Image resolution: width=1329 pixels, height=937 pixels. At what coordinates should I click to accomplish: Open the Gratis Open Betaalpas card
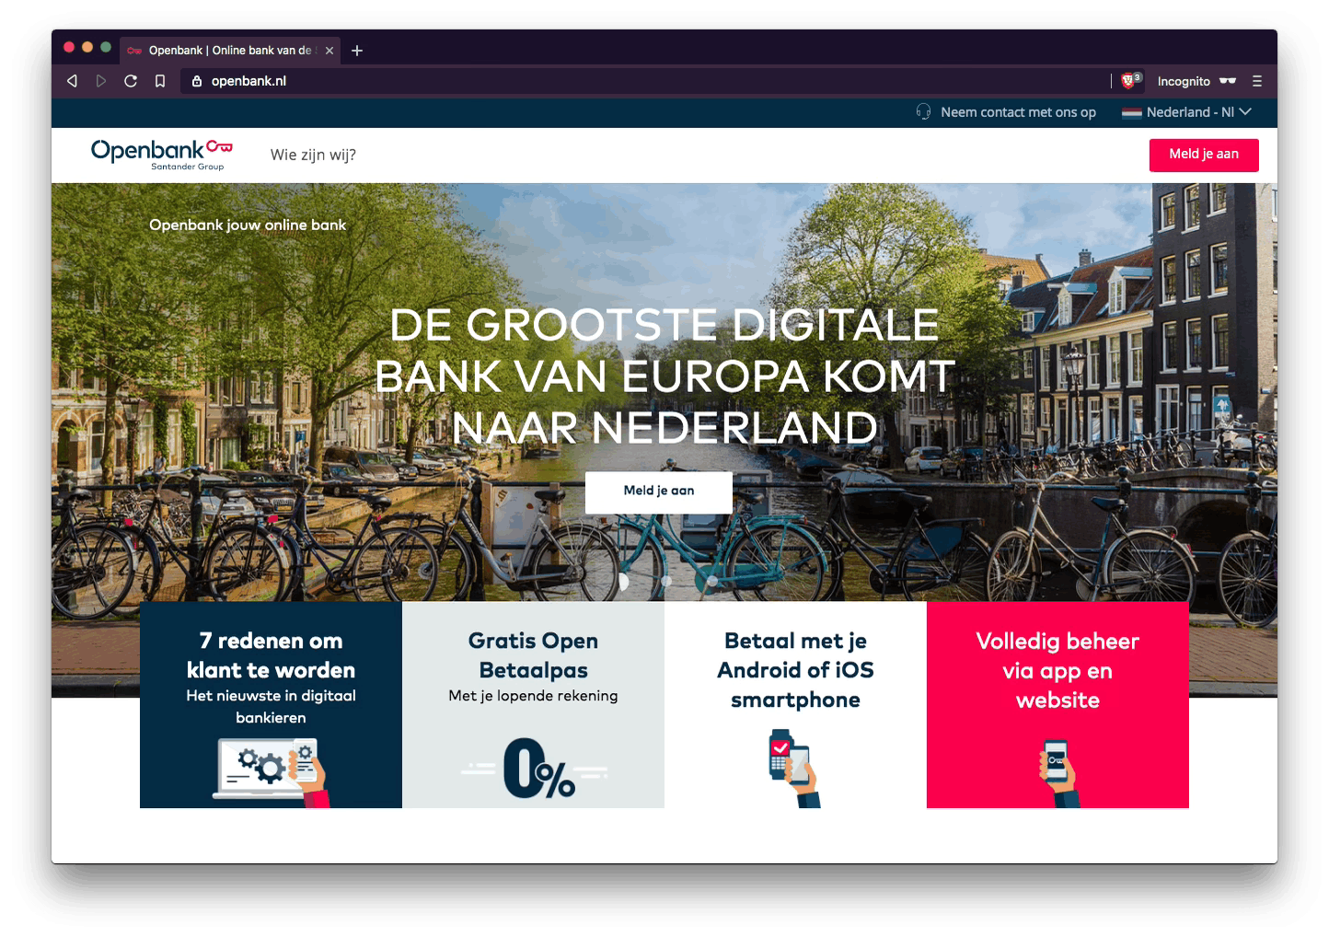[534, 705]
